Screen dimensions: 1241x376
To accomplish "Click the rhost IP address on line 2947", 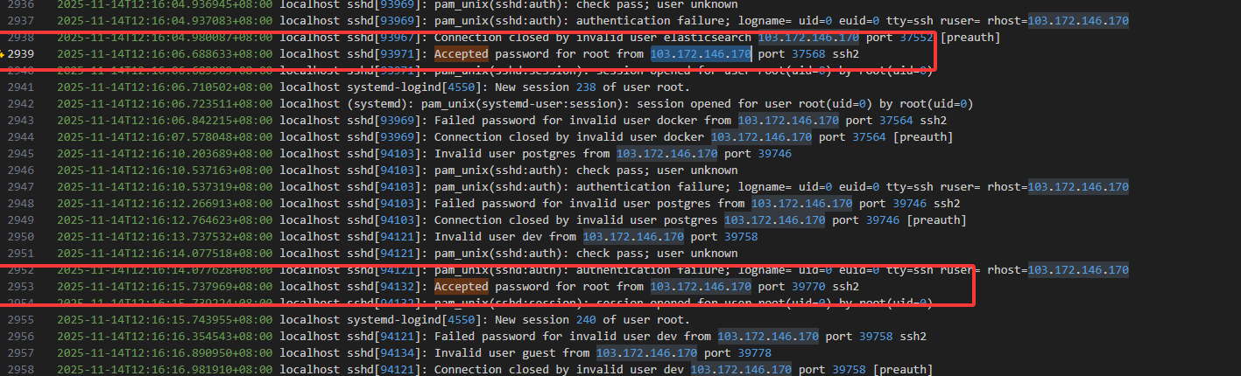I will click(1078, 187).
